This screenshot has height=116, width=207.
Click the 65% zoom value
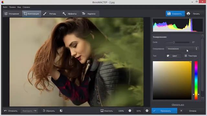[x=139, y=111]
